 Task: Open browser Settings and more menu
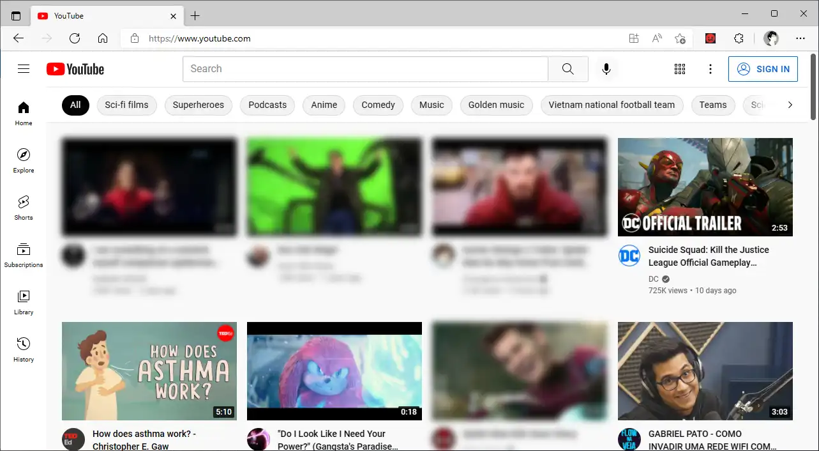pyautogui.click(x=800, y=38)
